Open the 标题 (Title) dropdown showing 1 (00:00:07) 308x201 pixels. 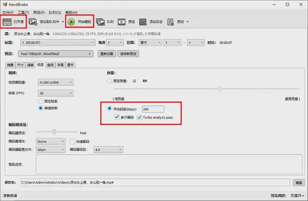[58, 42]
